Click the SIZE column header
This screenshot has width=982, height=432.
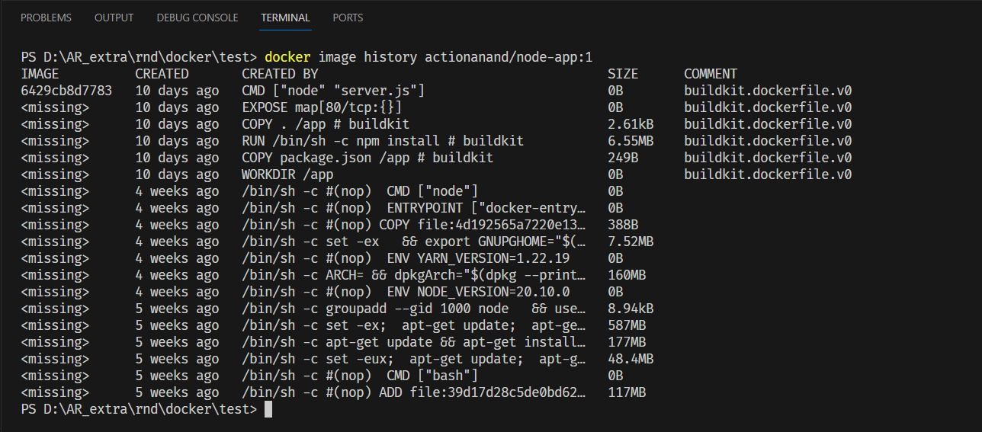623,74
